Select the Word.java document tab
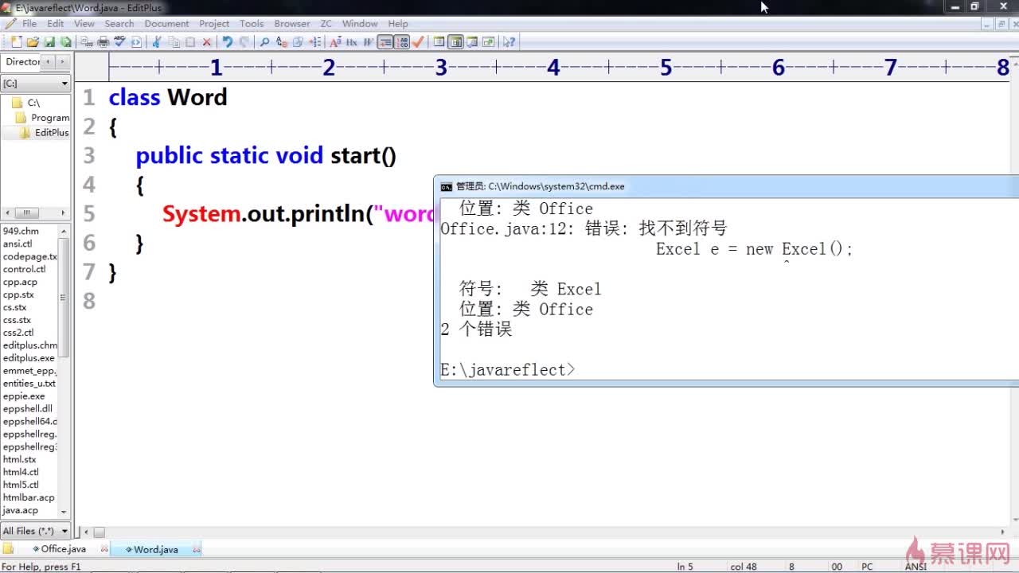Screen dimensions: 1019x573 [155, 549]
